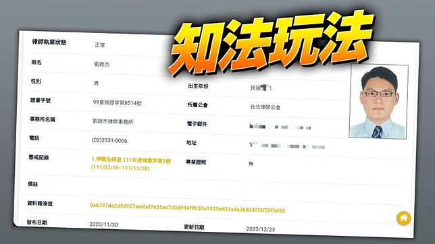Click the suspension date range (111/07/19~111/11/18)
The height and width of the screenshot is (244, 435).
[x=120, y=168]
